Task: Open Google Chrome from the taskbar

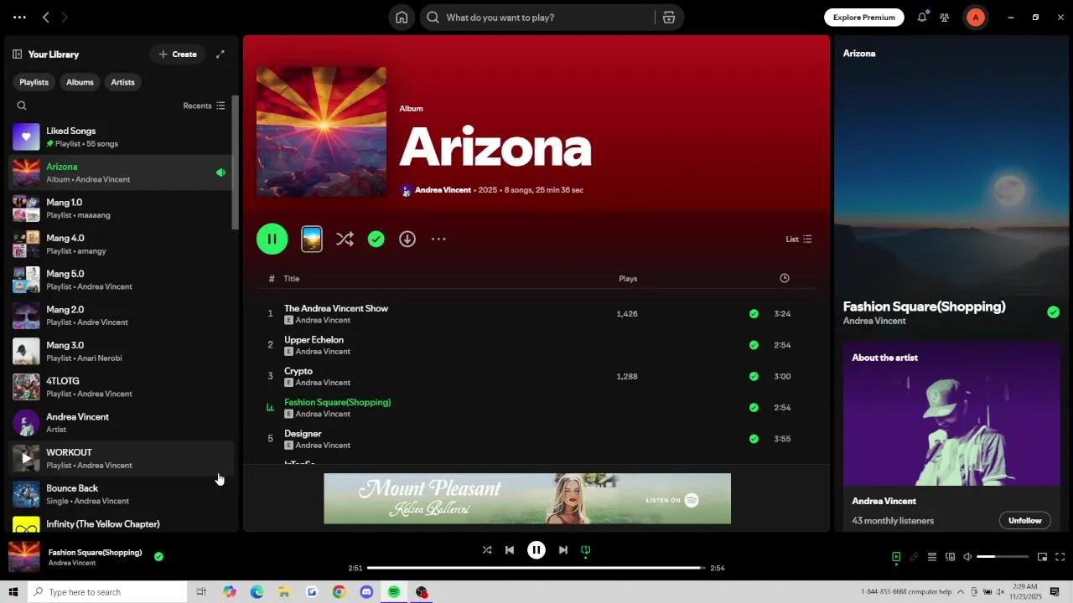Action: [339, 592]
